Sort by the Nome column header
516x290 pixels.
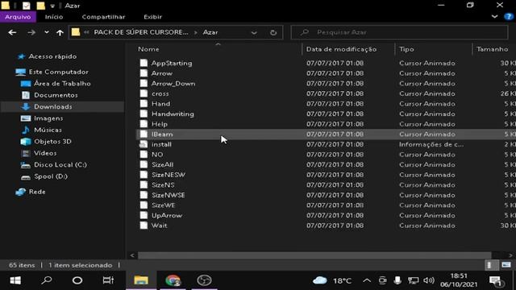coord(148,49)
